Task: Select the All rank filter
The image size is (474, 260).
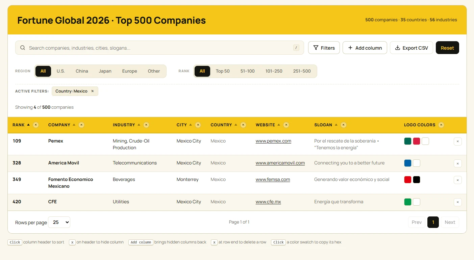Action: click(202, 71)
